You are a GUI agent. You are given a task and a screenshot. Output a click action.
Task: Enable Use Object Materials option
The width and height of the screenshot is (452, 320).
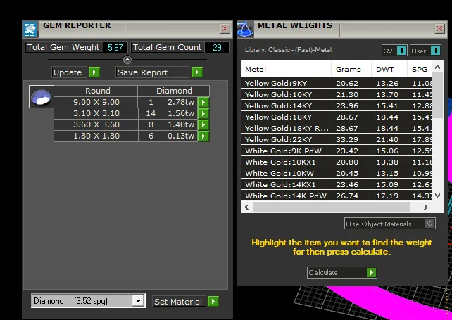click(429, 224)
